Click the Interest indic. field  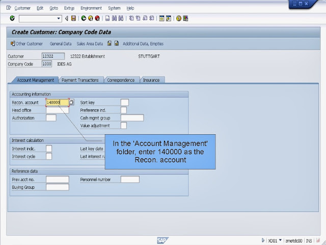pos(49,149)
